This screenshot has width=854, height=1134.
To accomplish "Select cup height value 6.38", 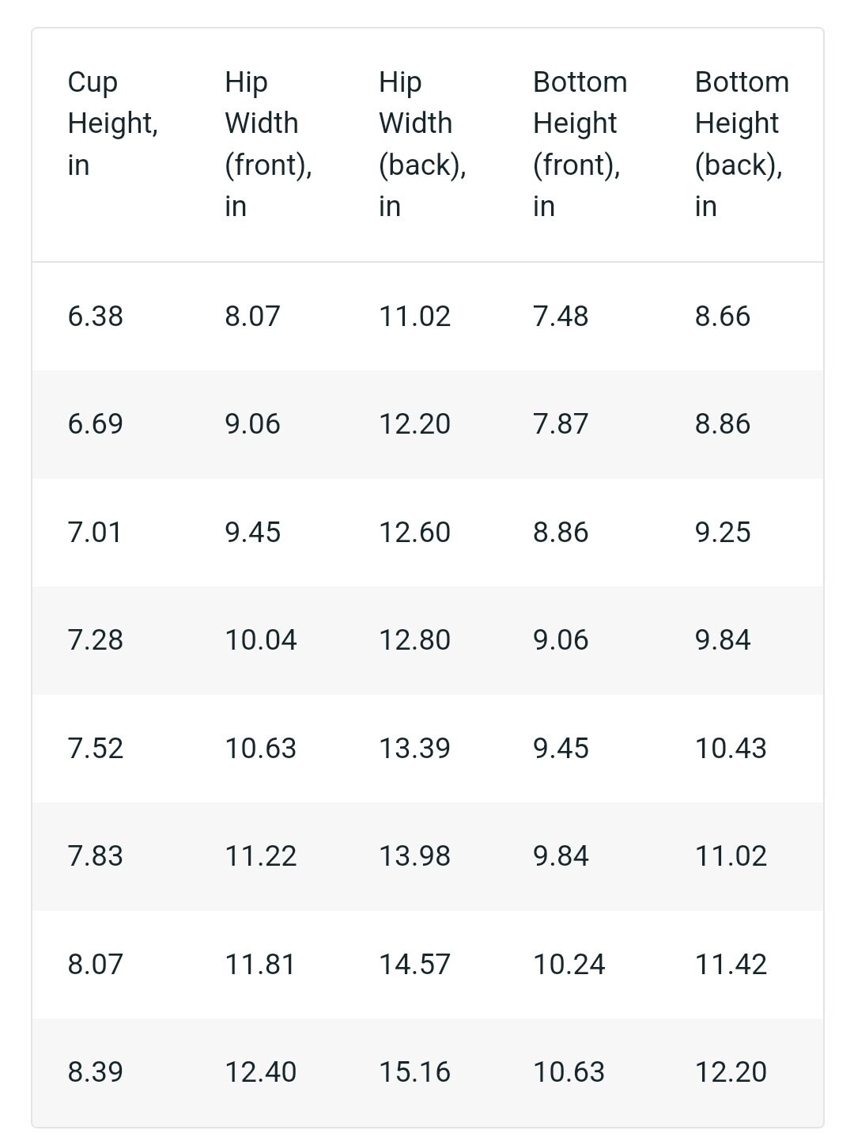I will pyautogui.click(x=96, y=317).
